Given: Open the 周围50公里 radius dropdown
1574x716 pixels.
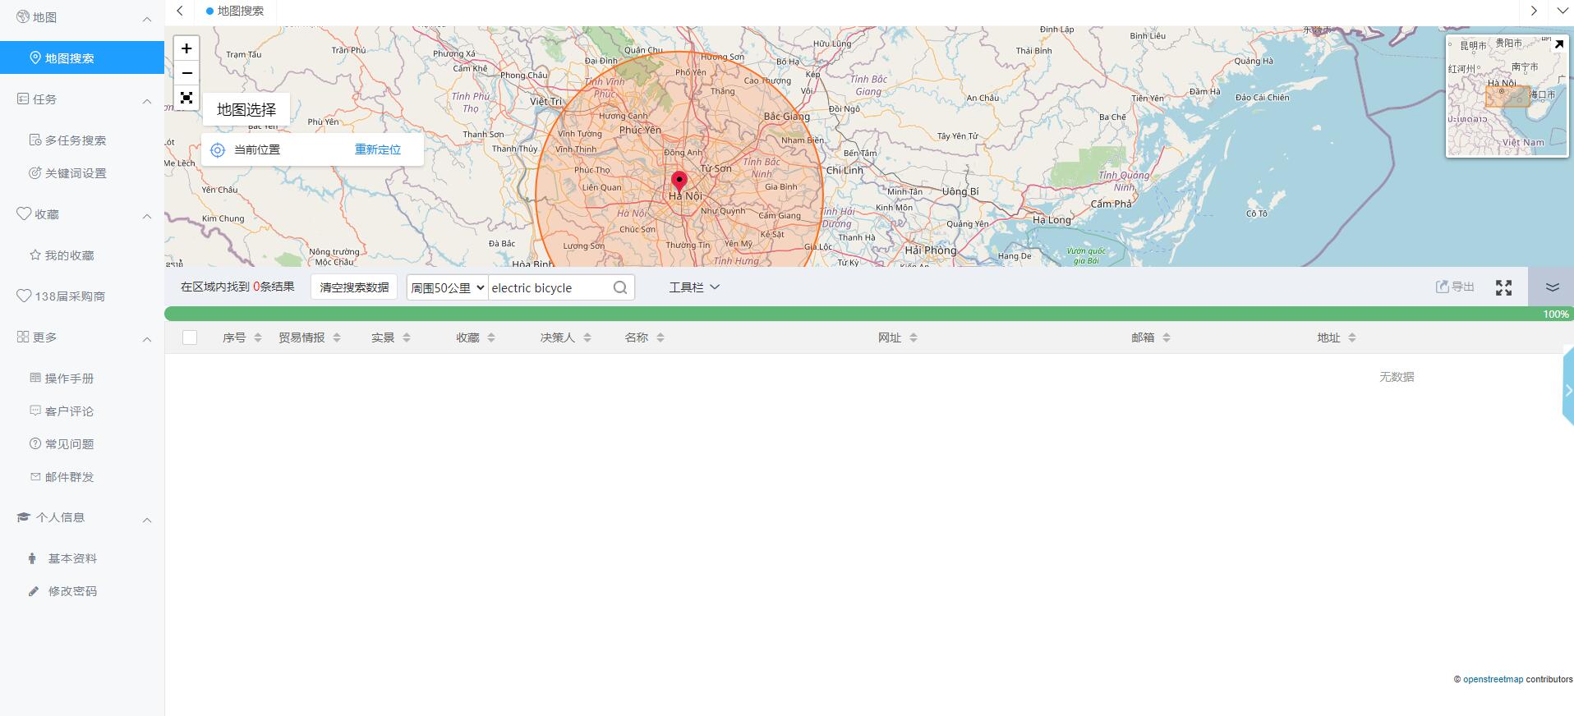Looking at the screenshot, I should (x=447, y=287).
